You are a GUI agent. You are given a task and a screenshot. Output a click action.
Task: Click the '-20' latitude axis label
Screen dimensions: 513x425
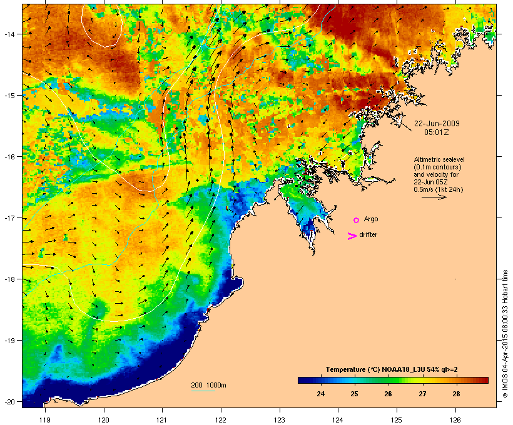point(9,402)
